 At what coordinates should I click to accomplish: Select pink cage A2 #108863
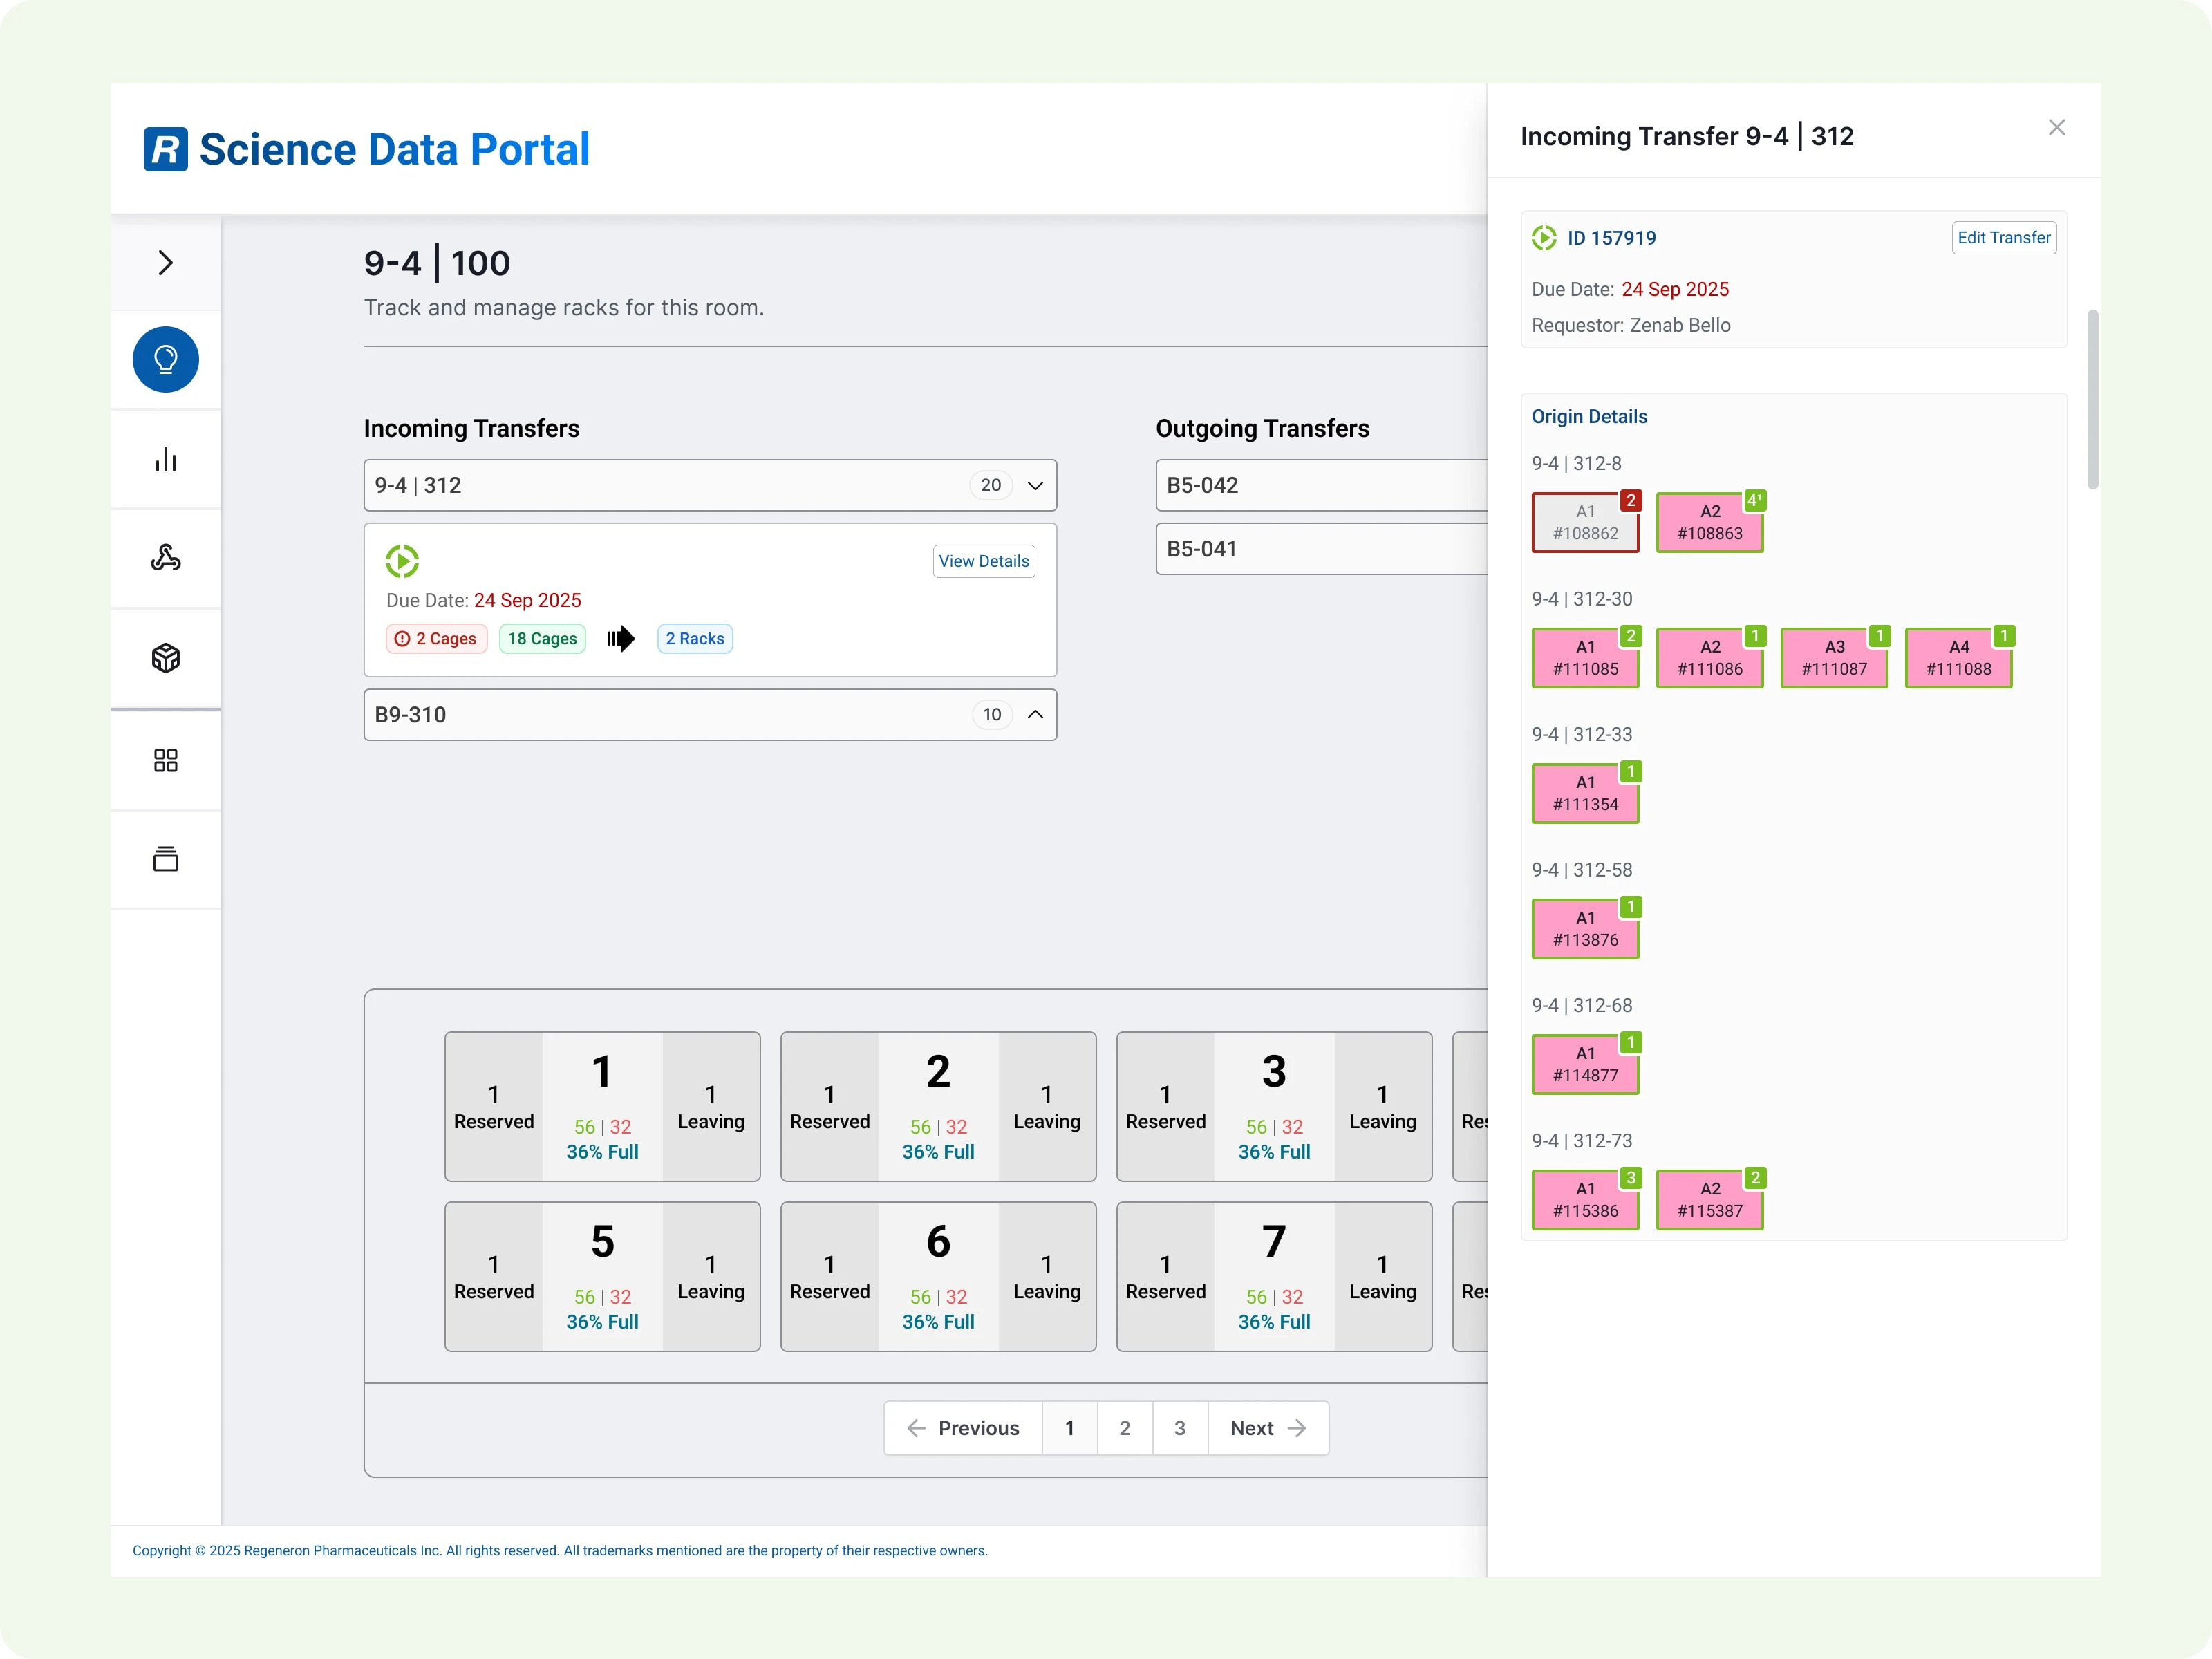(x=1709, y=522)
